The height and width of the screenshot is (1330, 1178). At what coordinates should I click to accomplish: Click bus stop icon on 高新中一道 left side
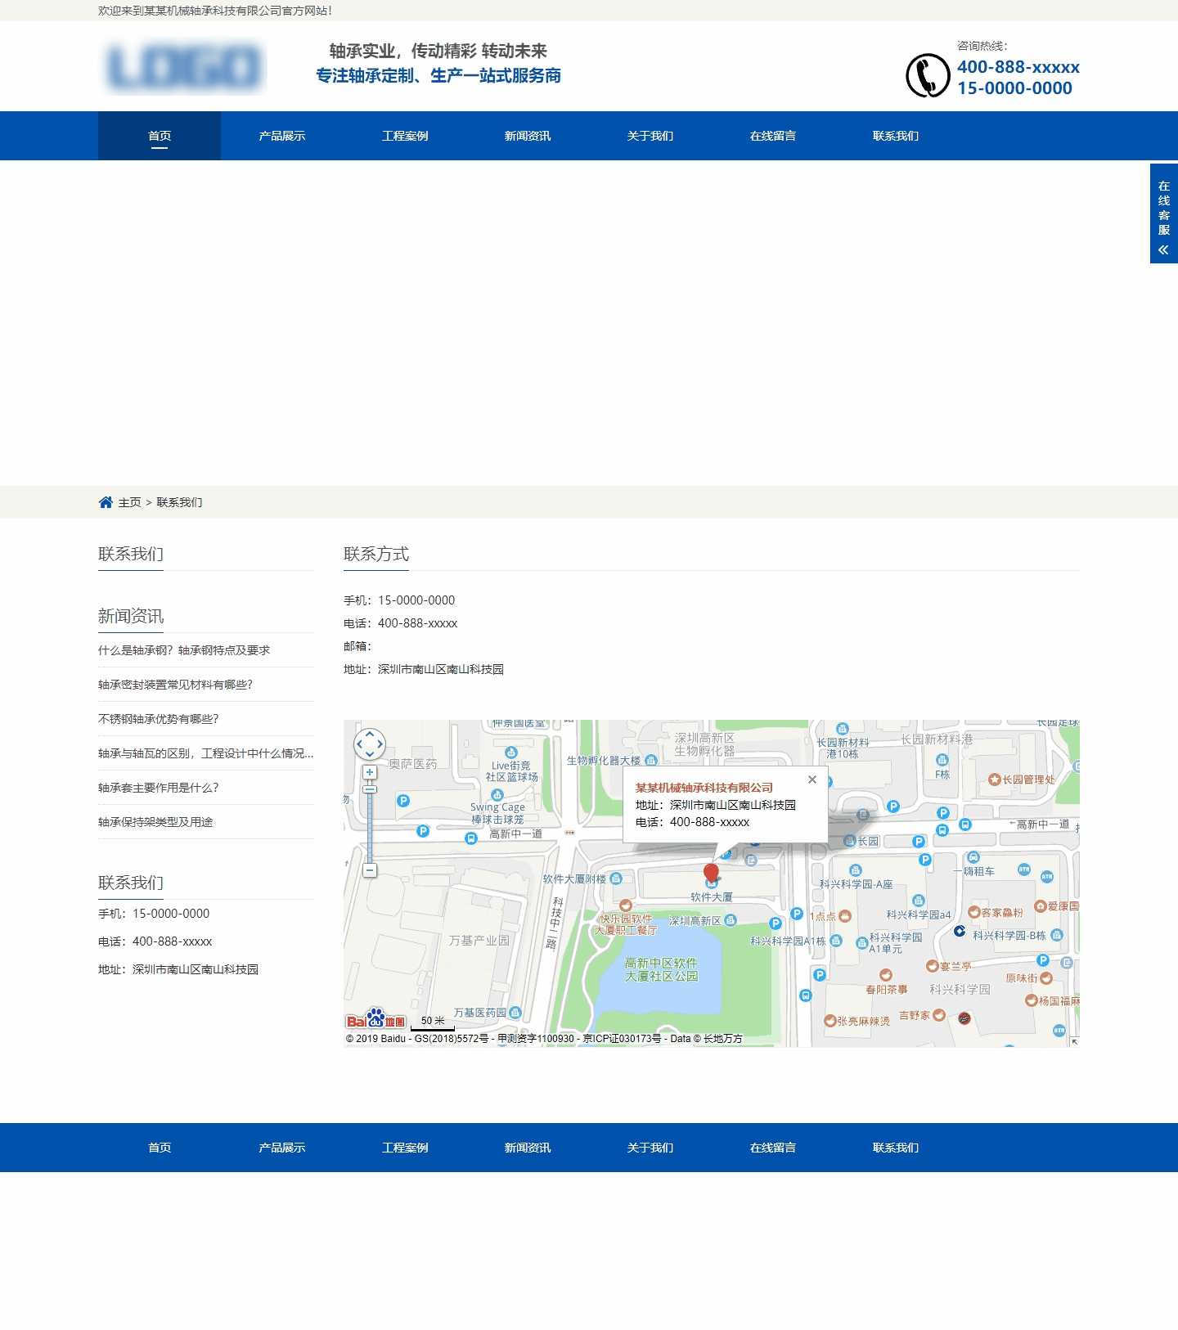pyautogui.click(x=470, y=838)
